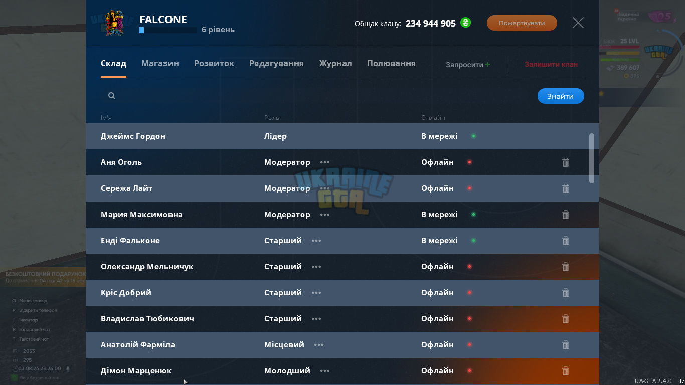
Task: Delete Дімон Марценюк via trash icon
Action: tap(566, 371)
